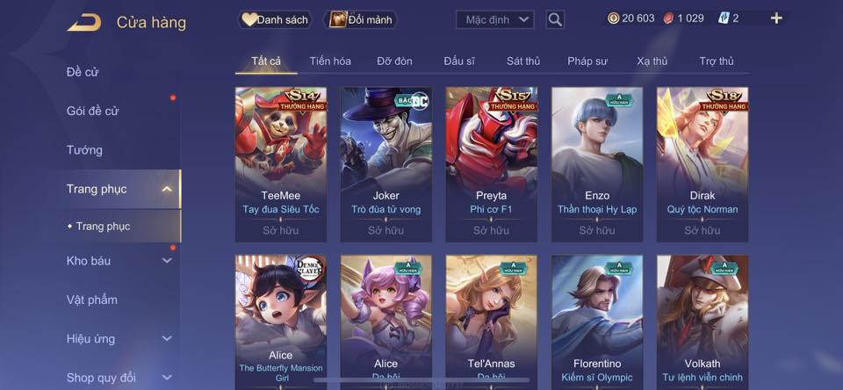This screenshot has width=843, height=390.
Task: Tap the plus icon to add currency
Action: pyautogui.click(x=775, y=18)
